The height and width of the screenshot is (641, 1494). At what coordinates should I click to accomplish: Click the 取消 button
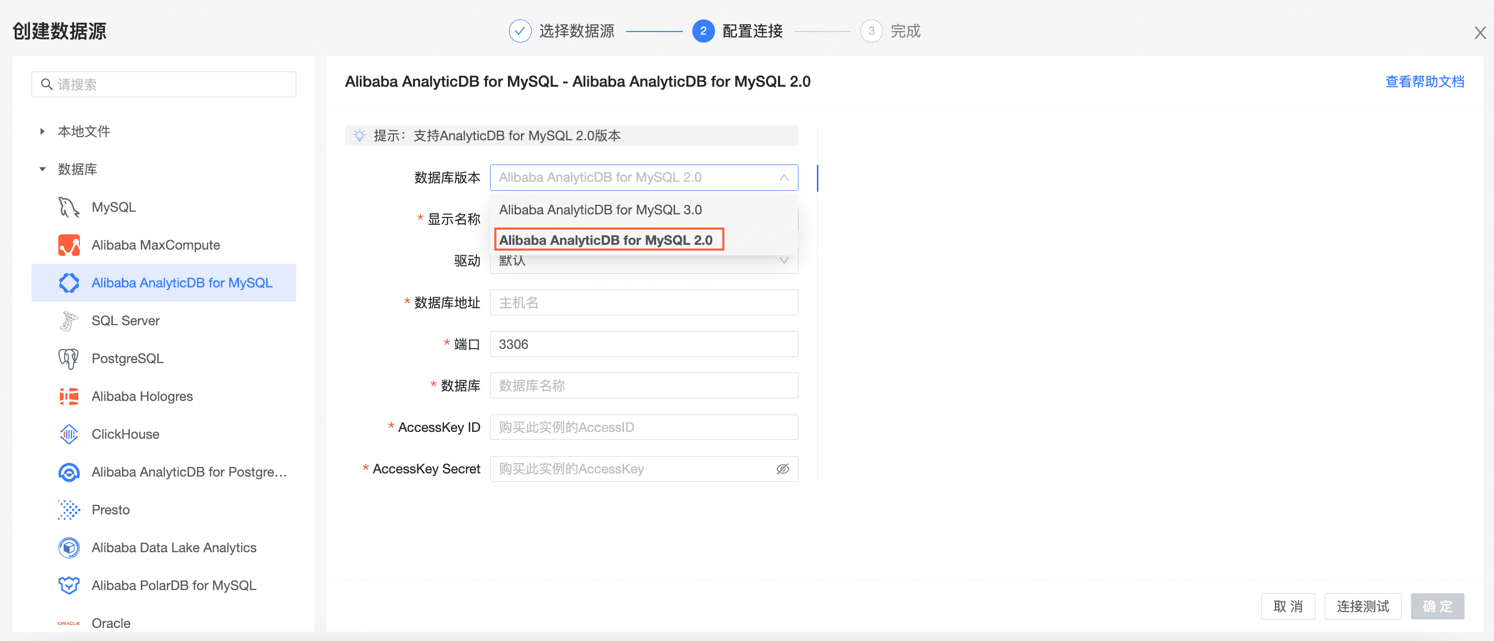point(1288,606)
